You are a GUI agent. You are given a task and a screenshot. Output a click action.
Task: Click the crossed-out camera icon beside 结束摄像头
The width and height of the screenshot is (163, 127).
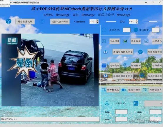[145, 89]
